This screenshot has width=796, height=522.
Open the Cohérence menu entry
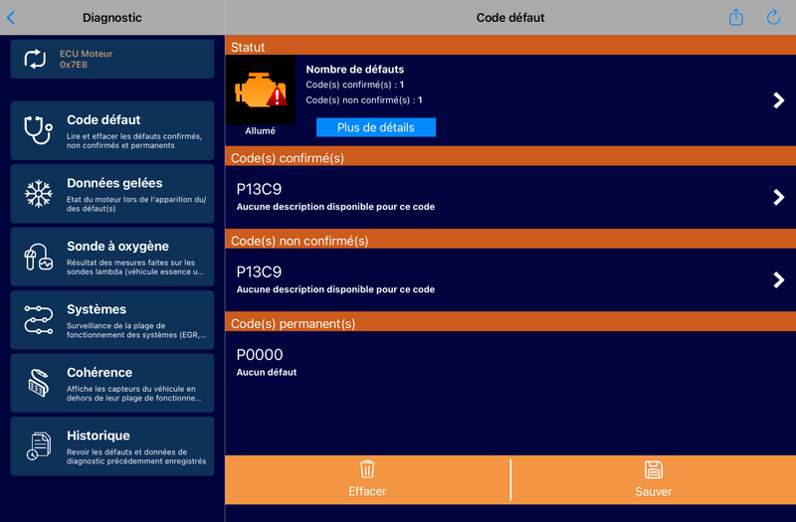tap(112, 383)
